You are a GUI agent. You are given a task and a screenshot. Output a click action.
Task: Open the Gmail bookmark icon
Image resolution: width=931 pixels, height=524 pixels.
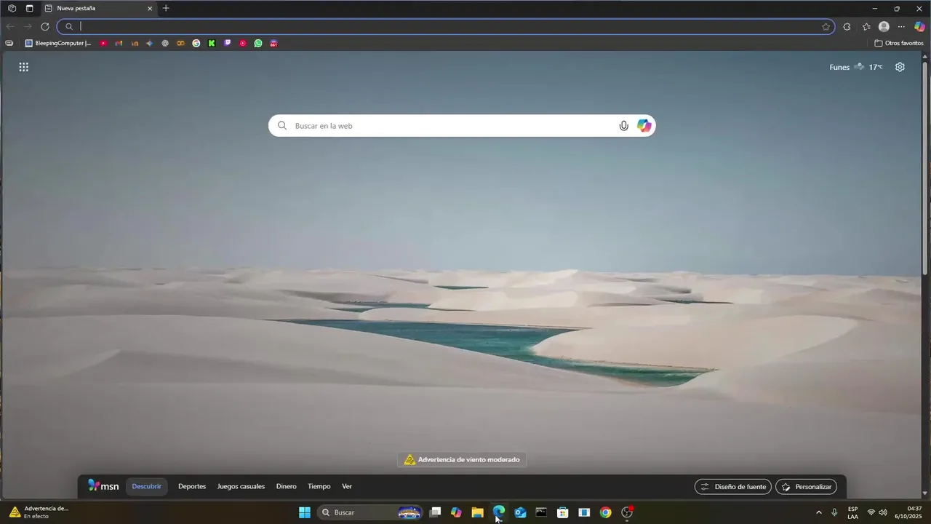click(119, 43)
